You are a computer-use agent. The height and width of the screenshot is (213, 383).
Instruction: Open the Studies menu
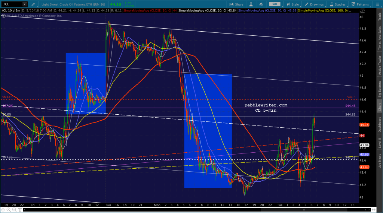[338, 4]
